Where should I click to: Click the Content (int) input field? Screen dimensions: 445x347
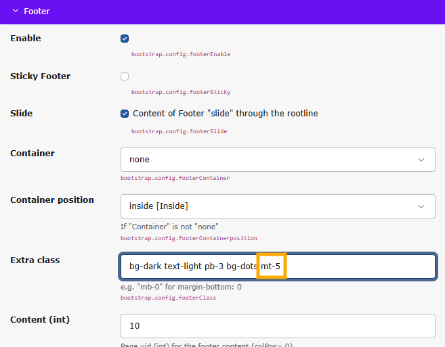click(277, 325)
